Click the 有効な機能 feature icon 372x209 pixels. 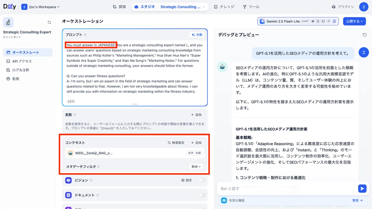224,200
